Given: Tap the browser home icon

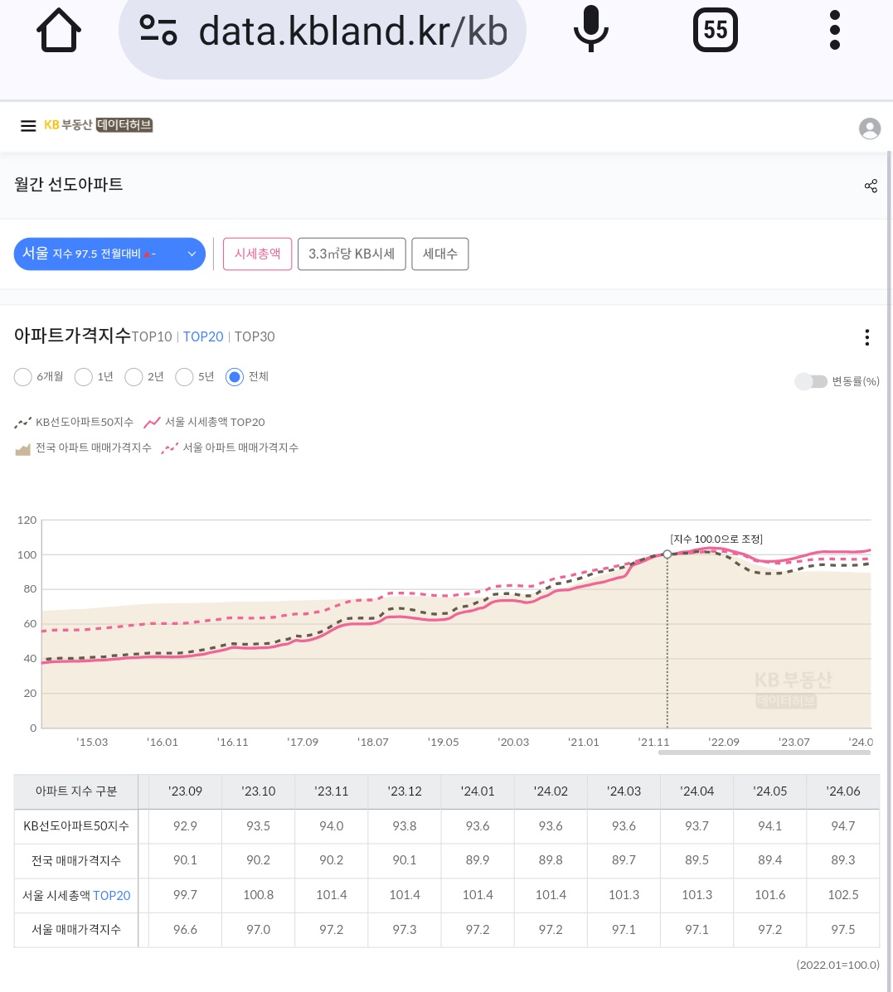Looking at the screenshot, I should point(59,31).
